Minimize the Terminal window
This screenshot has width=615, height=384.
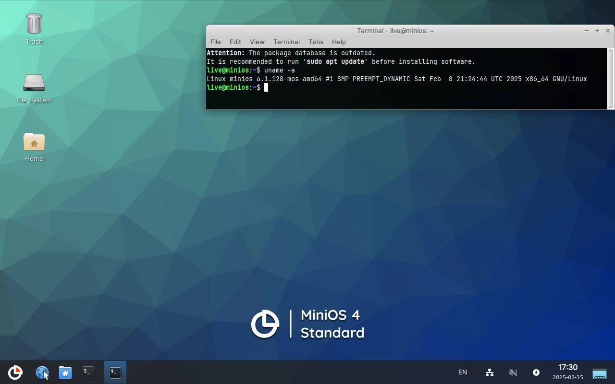[x=587, y=31]
